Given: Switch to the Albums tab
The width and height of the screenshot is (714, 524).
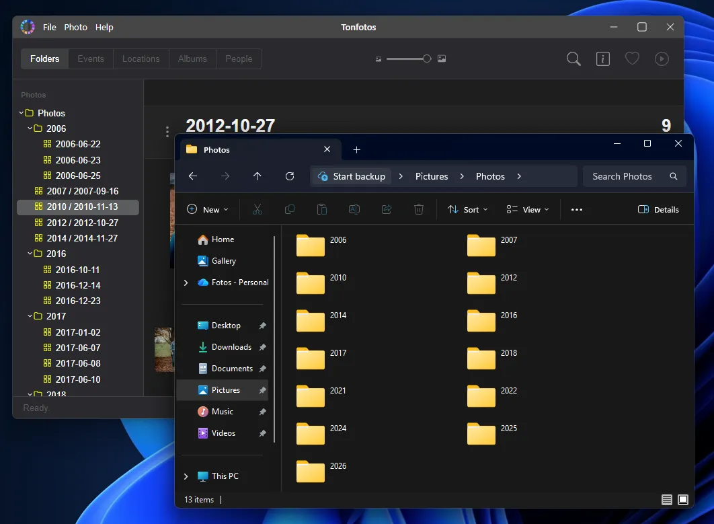Looking at the screenshot, I should [x=192, y=59].
